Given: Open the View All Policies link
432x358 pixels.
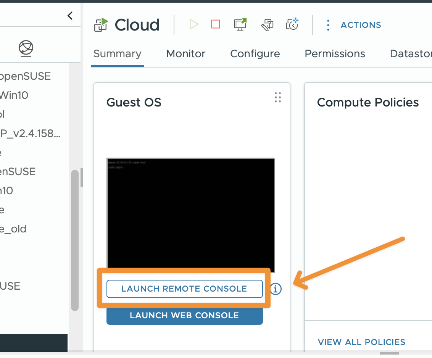Looking at the screenshot, I should point(361,342).
